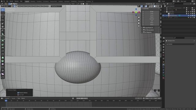Open the Render properties tab icon
This screenshot has height=110, width=196.
pos(163,45)
